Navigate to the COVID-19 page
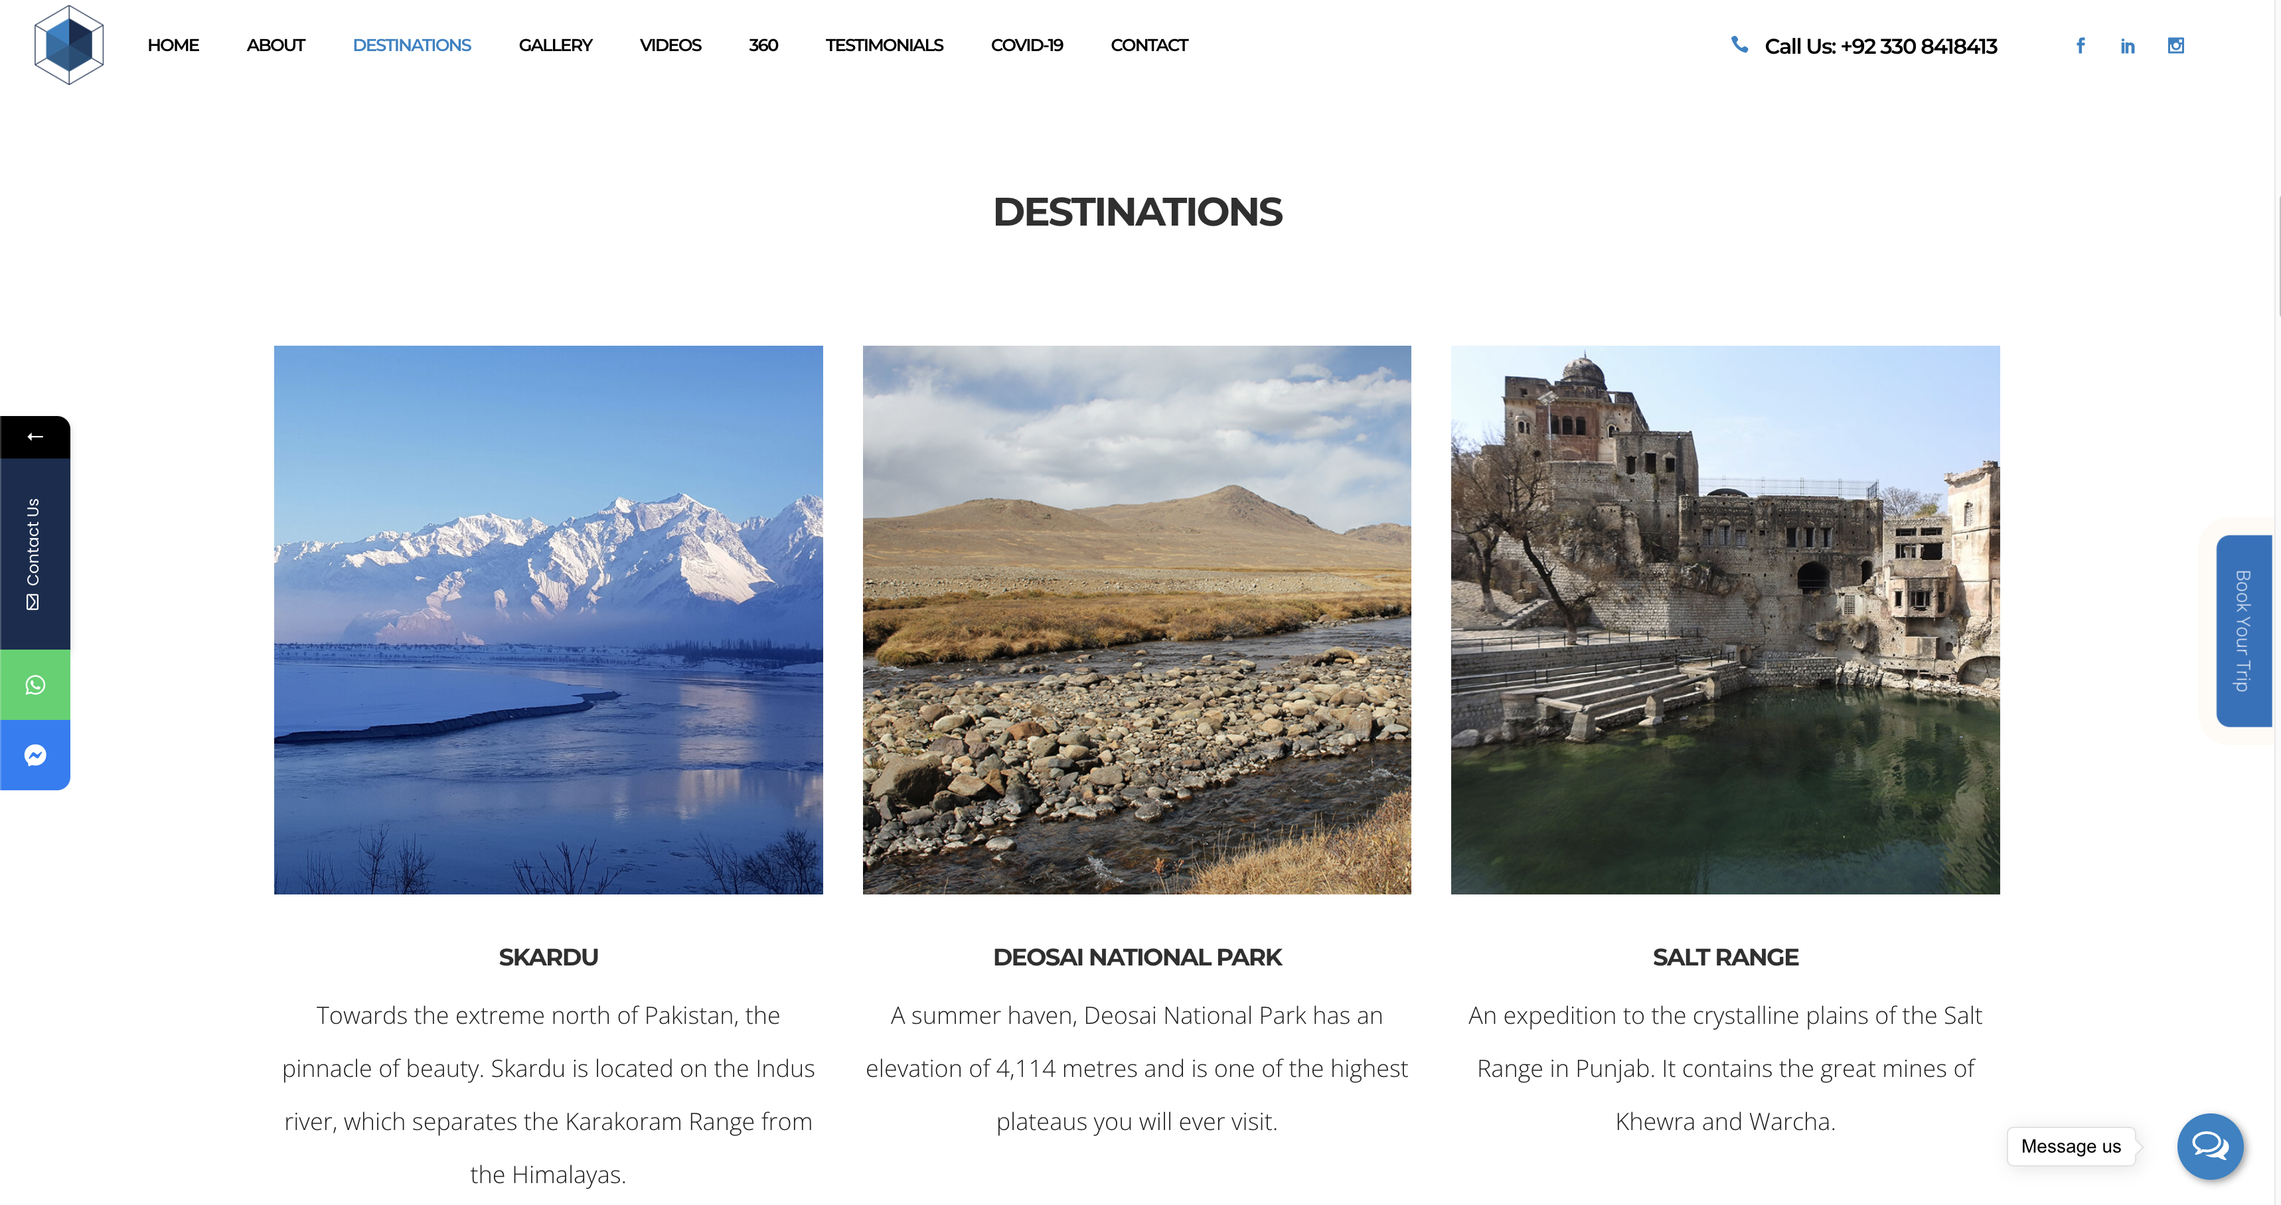This screenshot has width=2281, height=1205. point(1026,45)
